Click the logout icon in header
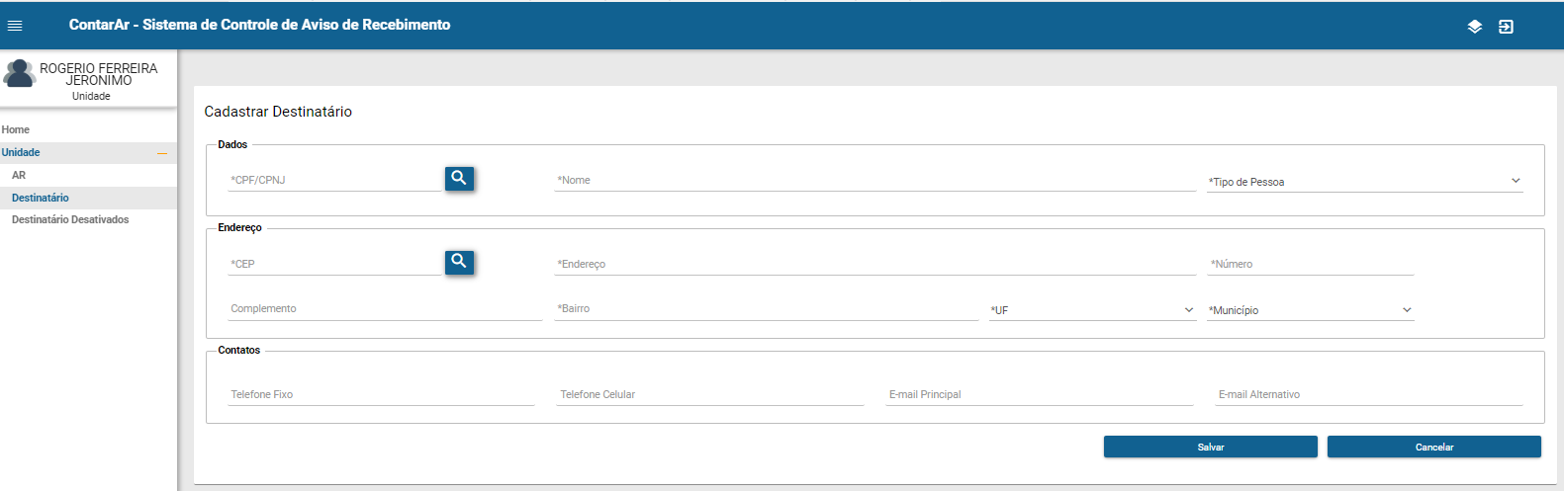 (x=1506, y=27)
